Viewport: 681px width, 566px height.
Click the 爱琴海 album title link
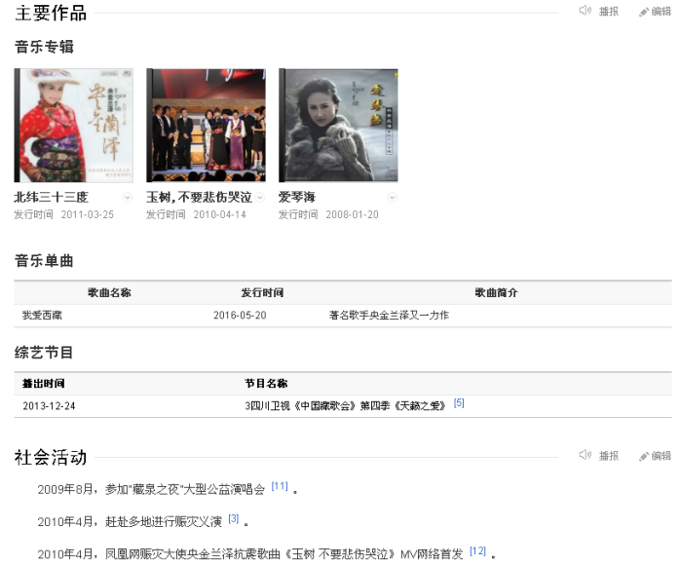297,197
